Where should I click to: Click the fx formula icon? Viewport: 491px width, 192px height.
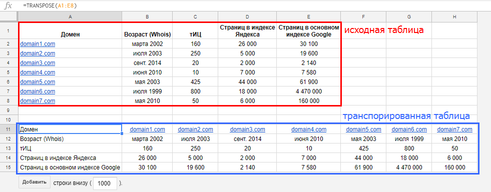coord(8,5)
